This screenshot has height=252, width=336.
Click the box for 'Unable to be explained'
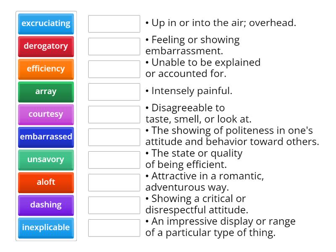pyautogui.click(x=114, y=69)
